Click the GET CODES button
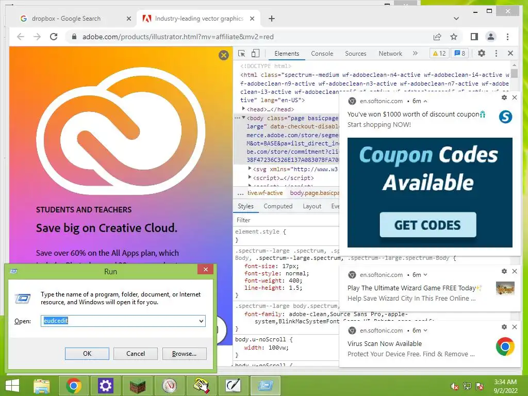The image size is (528, 396). [x=427, y=225]
